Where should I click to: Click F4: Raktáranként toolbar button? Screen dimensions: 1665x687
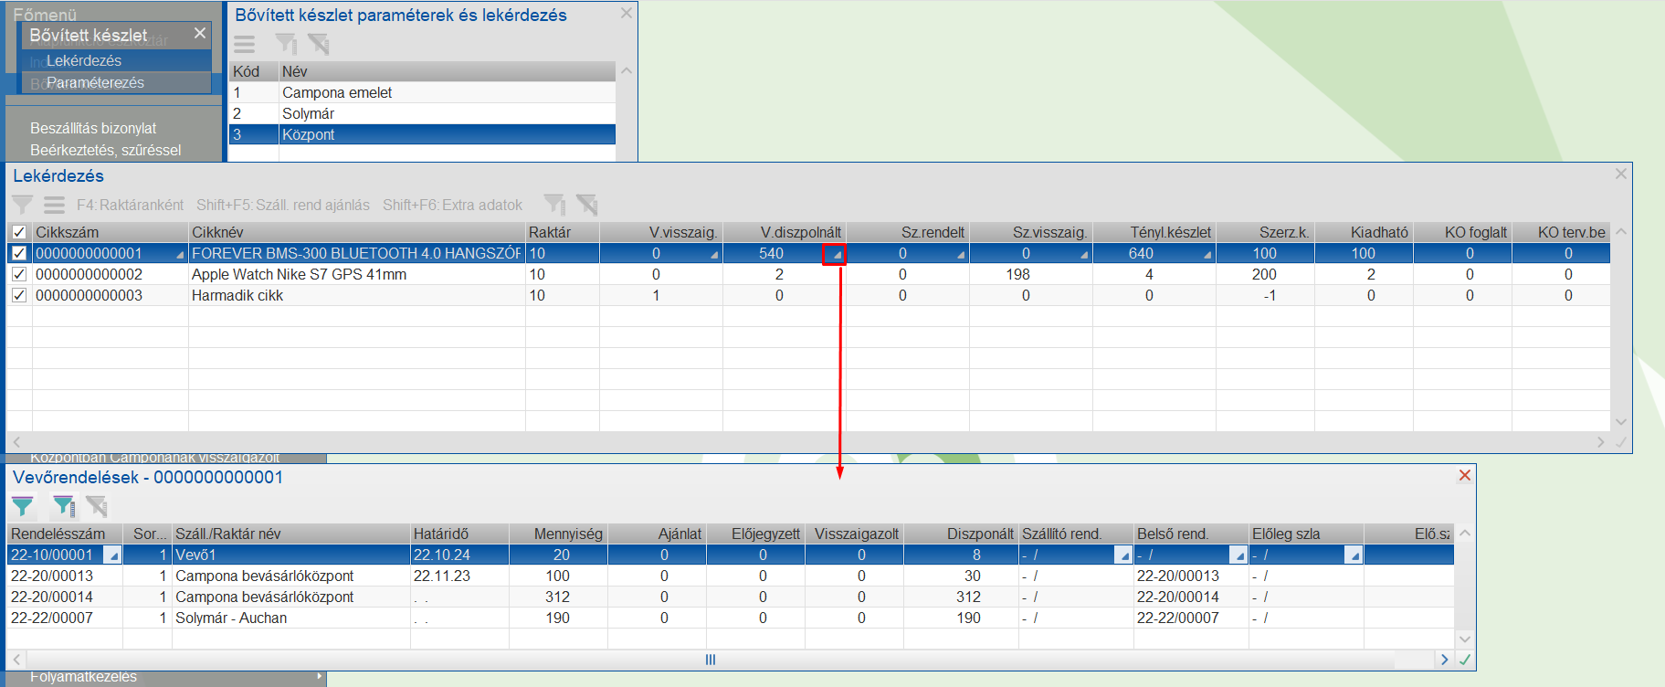tap(130, 205)
